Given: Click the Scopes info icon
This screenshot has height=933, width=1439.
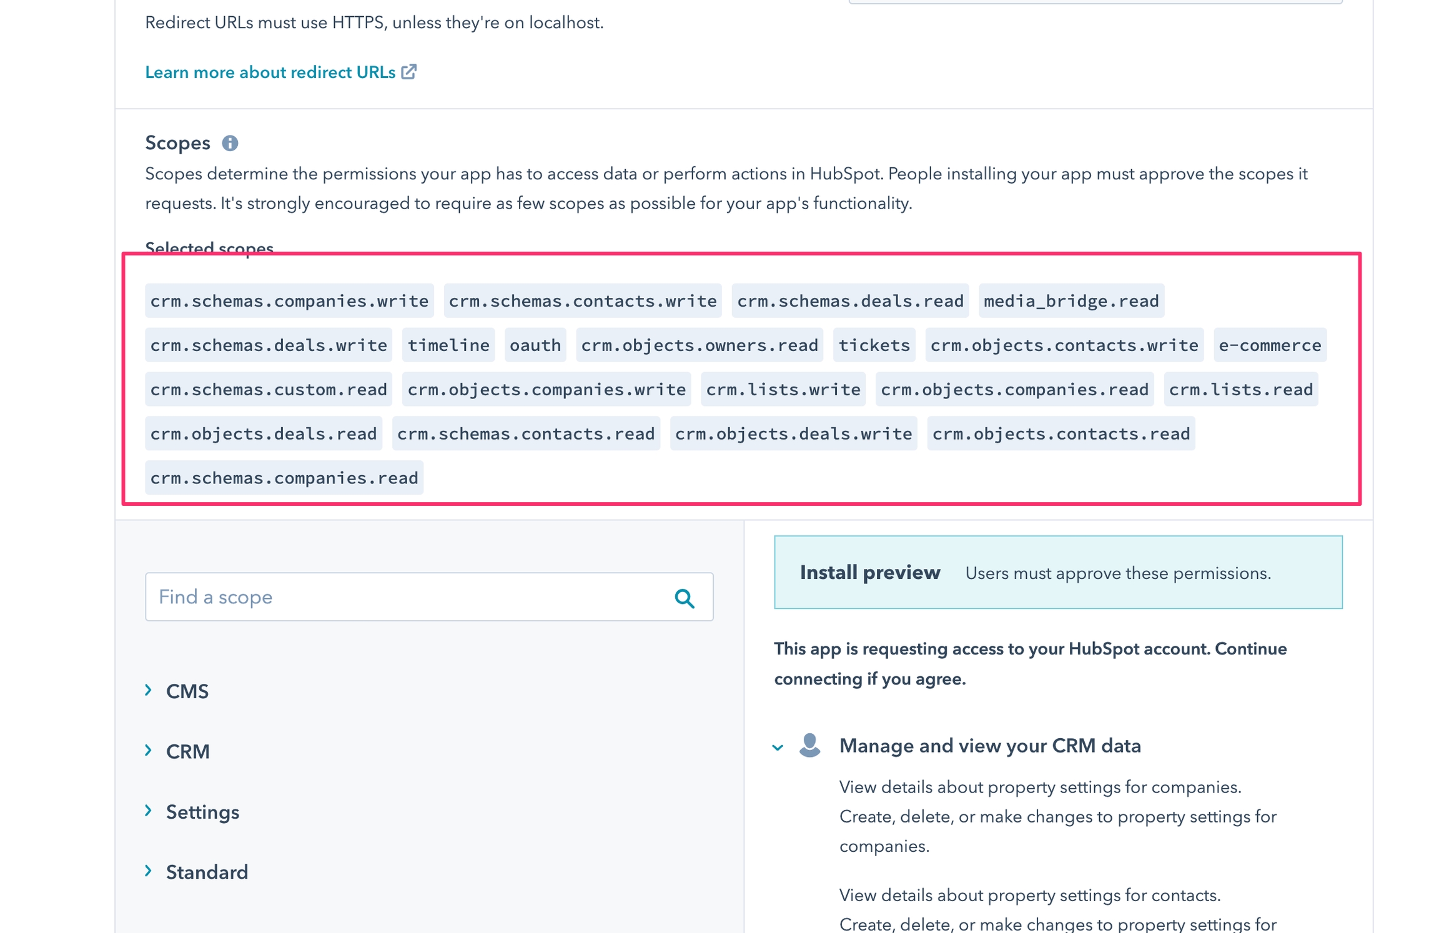Looking at the screenshot, I should [x=230, y=144].
